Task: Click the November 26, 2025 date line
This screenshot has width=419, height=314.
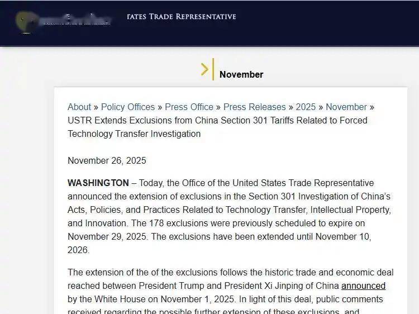Action: click(107, 160)
